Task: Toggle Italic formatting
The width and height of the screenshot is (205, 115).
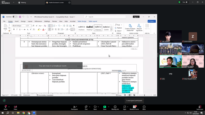Action: pyautogui.click(x=17, y=29)
